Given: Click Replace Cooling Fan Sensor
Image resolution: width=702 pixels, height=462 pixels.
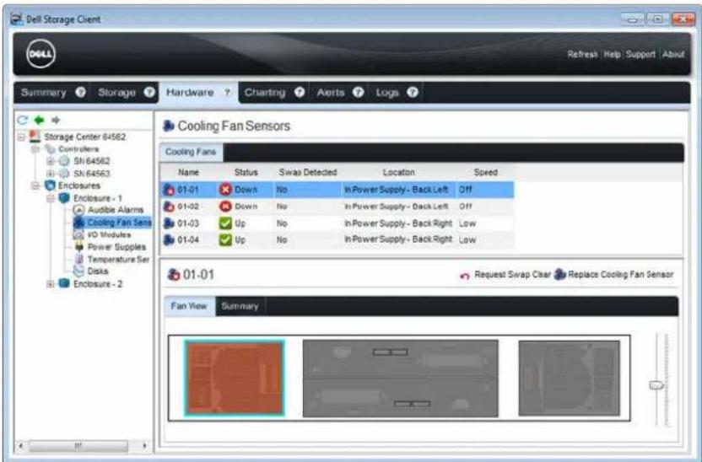Looking at the screenshot, I should (613, 275).
